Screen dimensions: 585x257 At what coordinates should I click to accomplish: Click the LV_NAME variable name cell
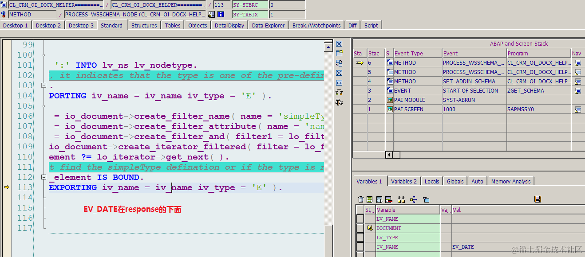(408, 219)
